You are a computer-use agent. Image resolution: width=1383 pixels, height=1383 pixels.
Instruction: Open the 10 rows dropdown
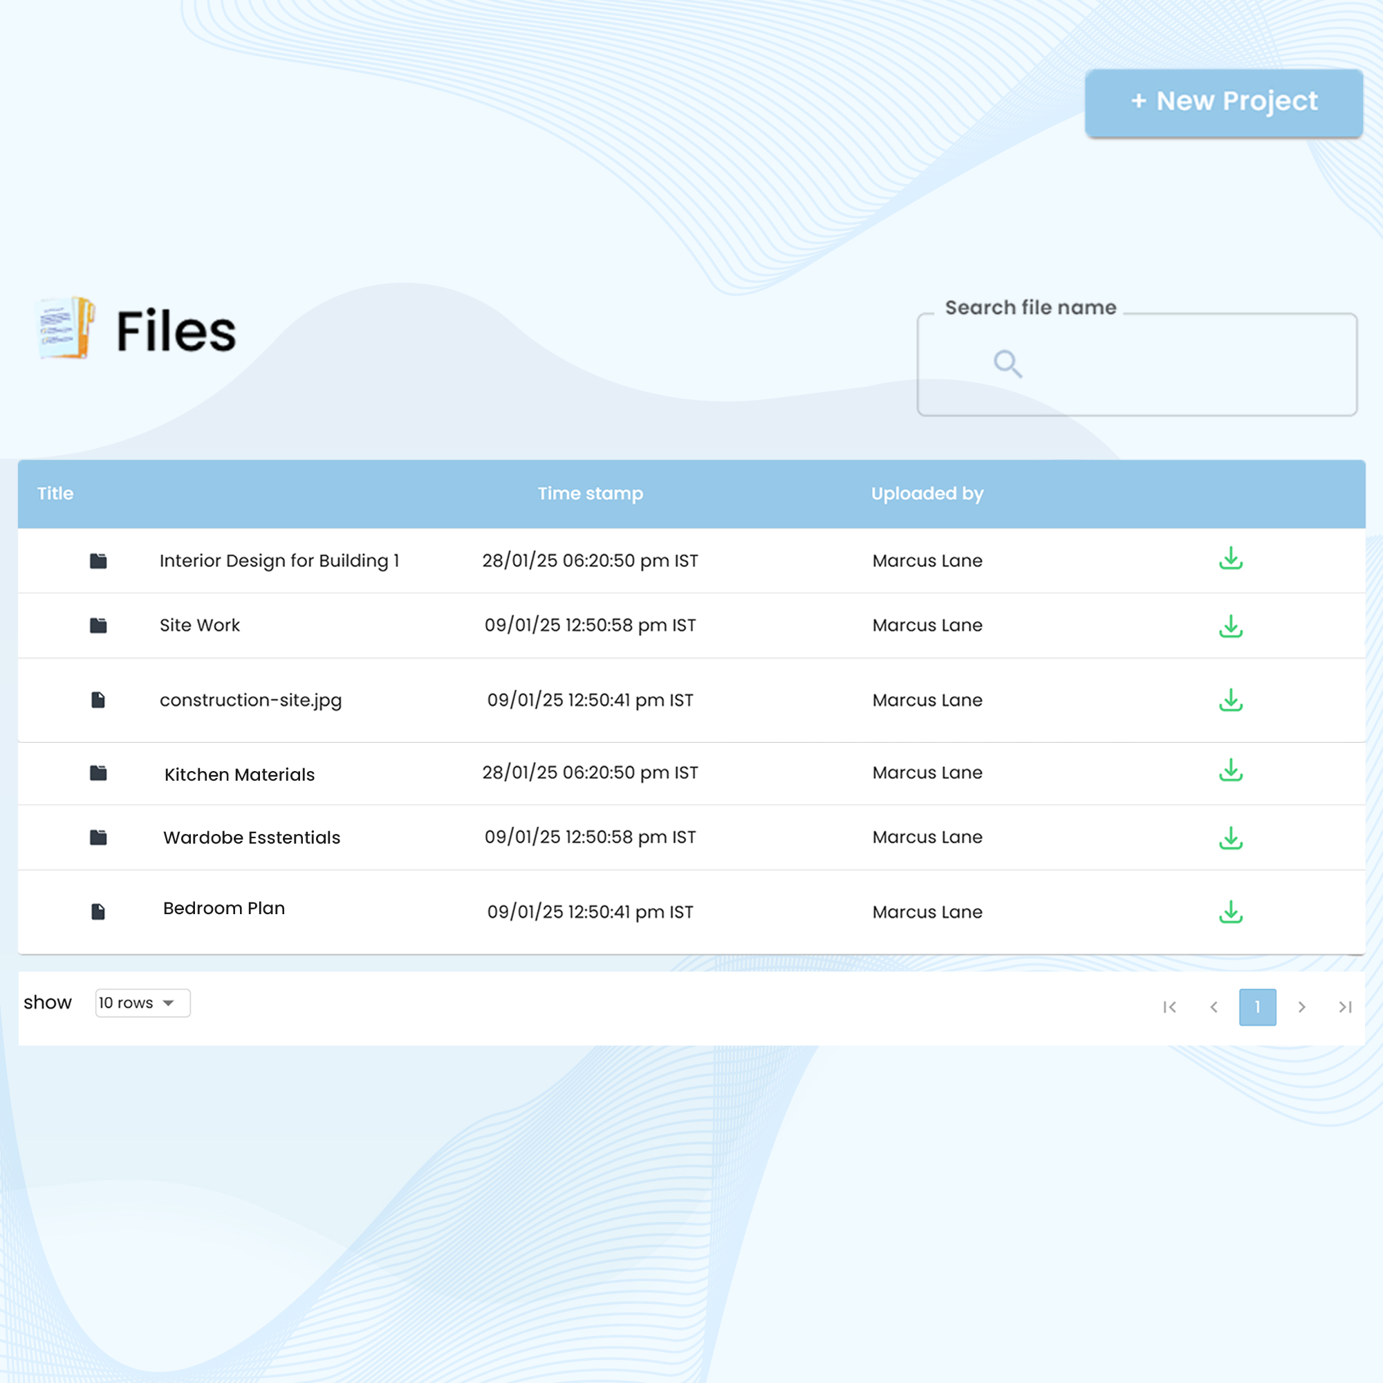tap(142, 1003)
